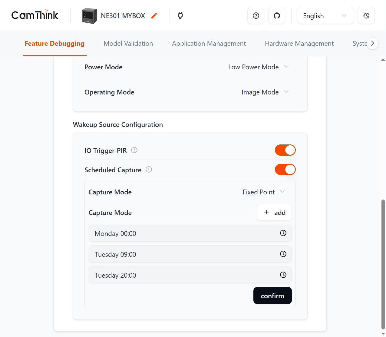Disable the IO Trigger-PIR toggle
This screenshot has height=337, width=386.
click(285, 150)
